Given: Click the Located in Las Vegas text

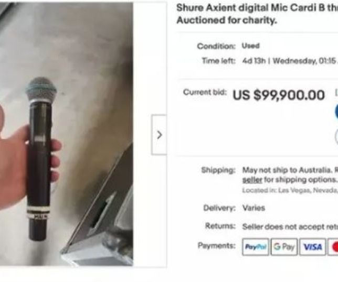Looking at the screenshot, I should (290, 190).
